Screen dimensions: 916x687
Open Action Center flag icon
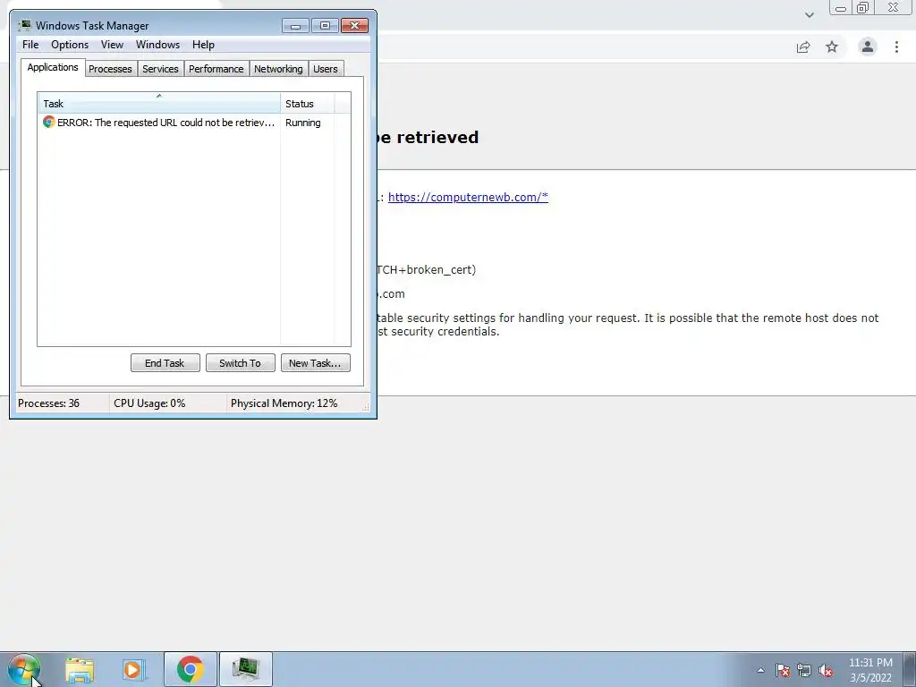[x=783, y=671]
